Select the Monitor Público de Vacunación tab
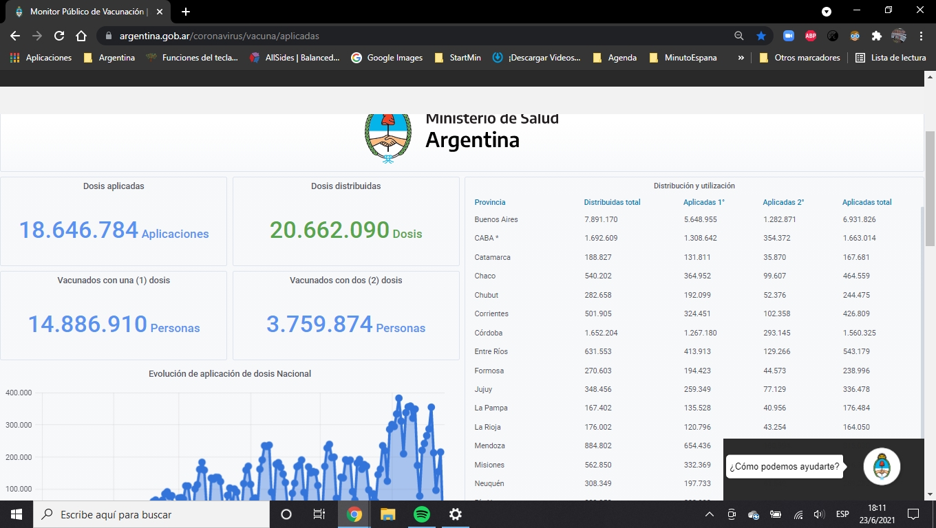Image resolution: width=936 pixels, height=528 pixels. point(87,12)
